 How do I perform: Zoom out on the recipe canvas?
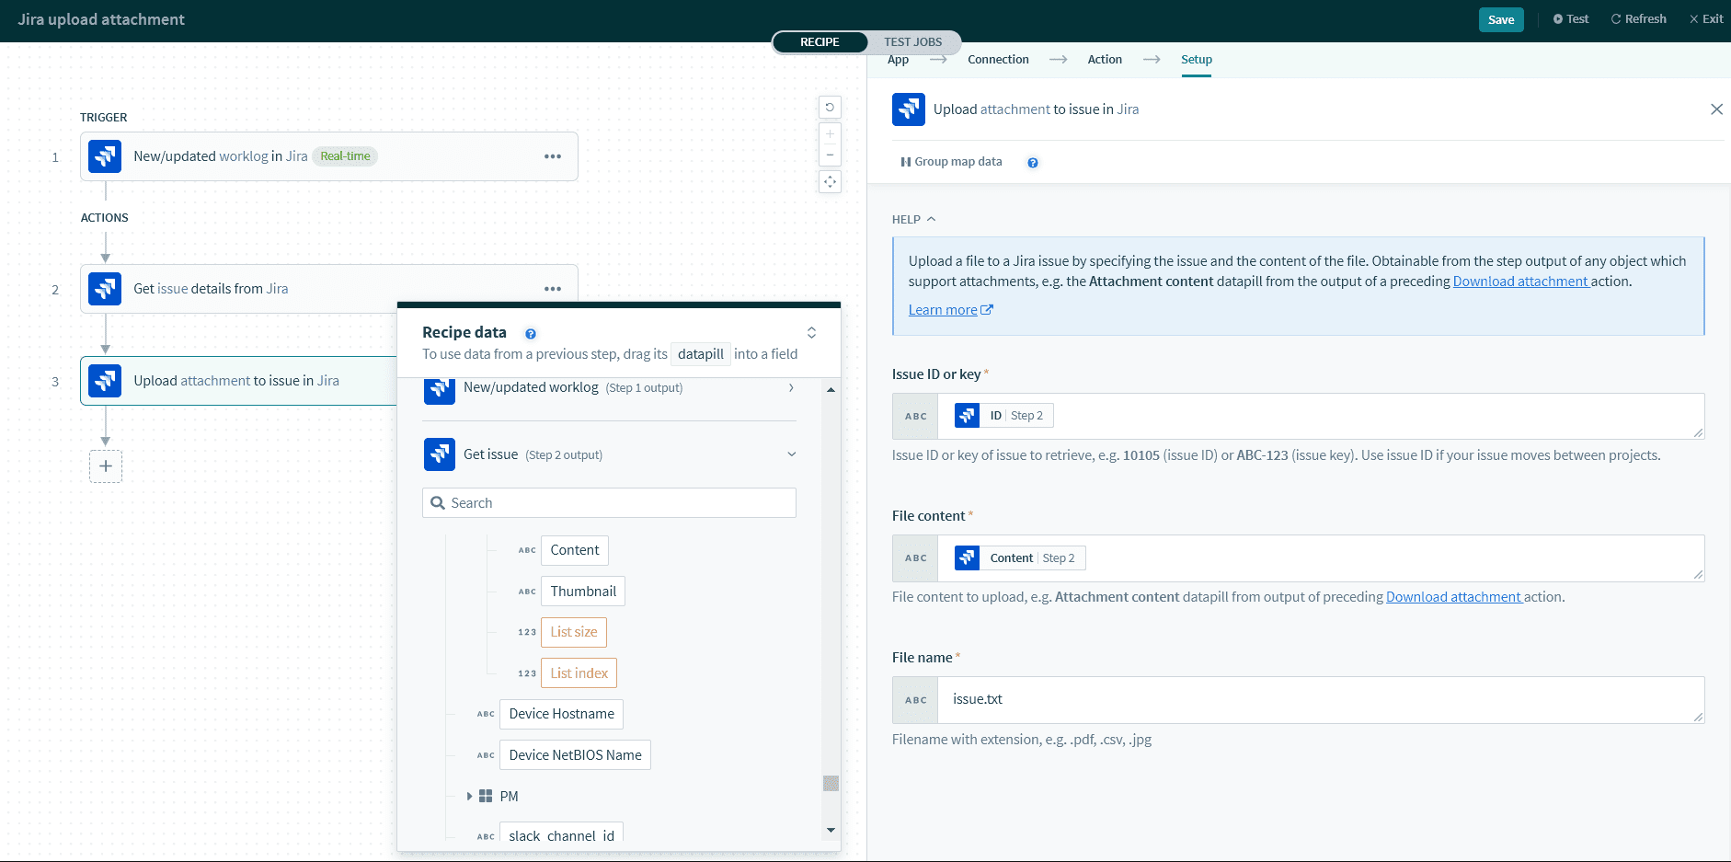coord(830,155)
